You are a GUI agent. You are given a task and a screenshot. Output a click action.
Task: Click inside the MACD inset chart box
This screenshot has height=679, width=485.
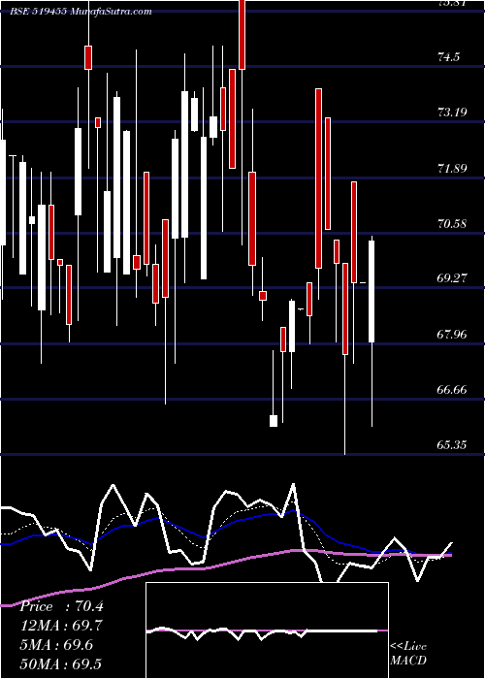click(267, 630)
